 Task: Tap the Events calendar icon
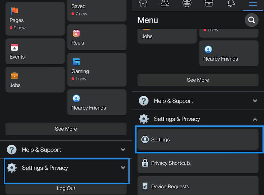(x=14, y=47)
